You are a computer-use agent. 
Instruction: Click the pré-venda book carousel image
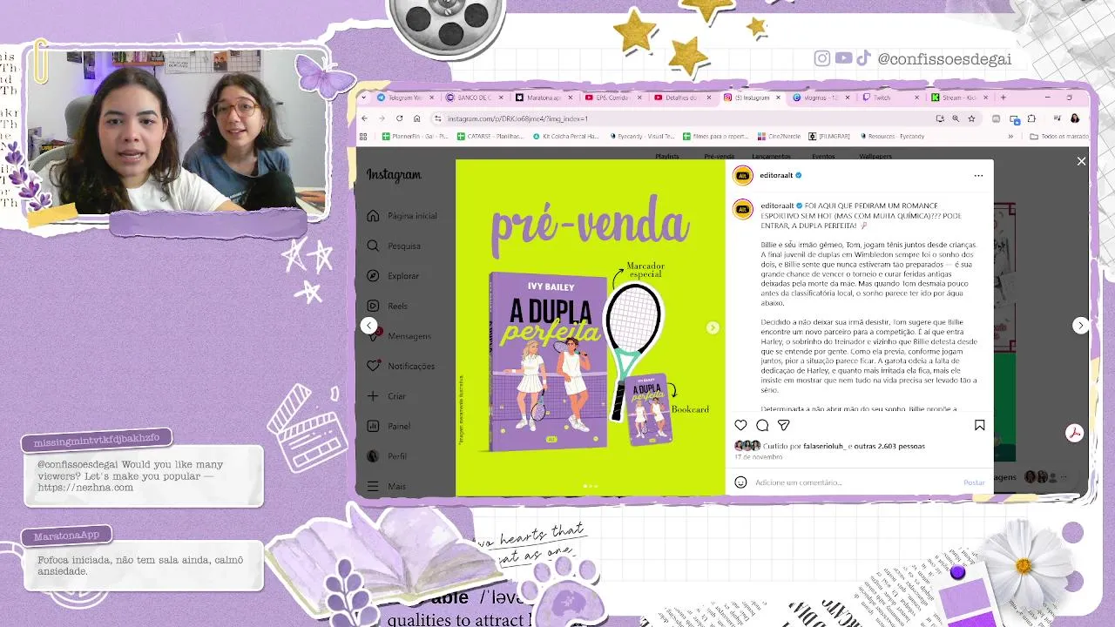(x=590, y=327)
